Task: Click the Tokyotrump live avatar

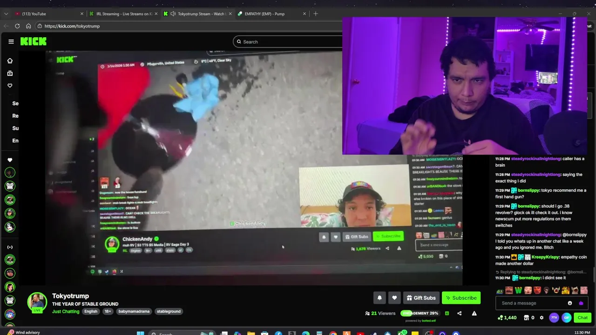Action: pos(37,303)
